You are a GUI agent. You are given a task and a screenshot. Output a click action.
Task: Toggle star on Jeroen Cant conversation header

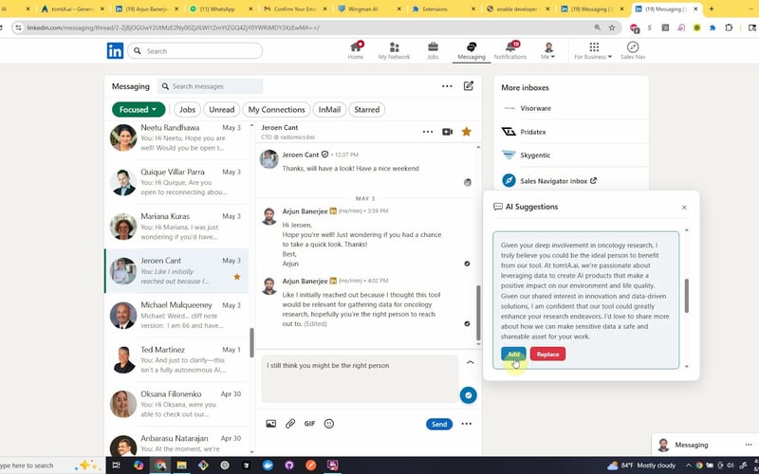(x=466, y=132)
